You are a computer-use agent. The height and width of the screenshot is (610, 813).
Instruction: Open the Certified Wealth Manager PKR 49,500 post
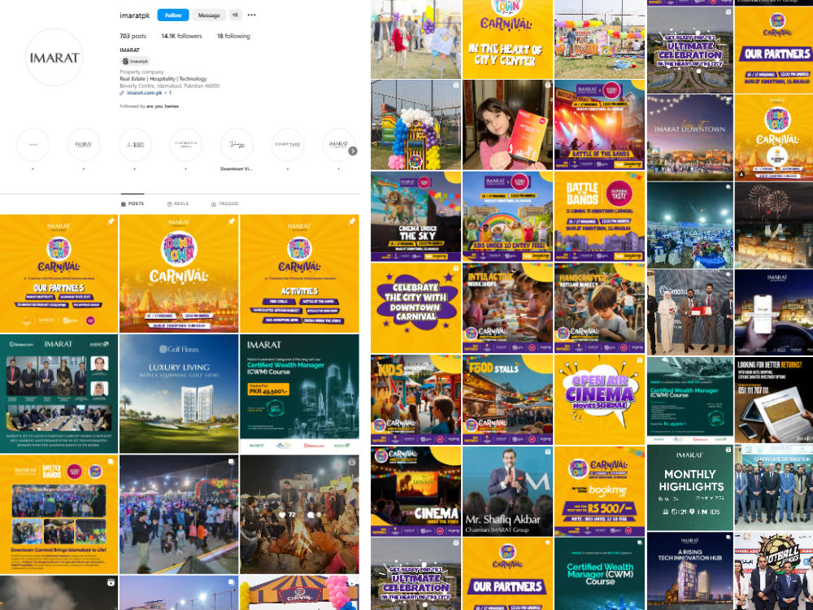(x=299, y=394)
